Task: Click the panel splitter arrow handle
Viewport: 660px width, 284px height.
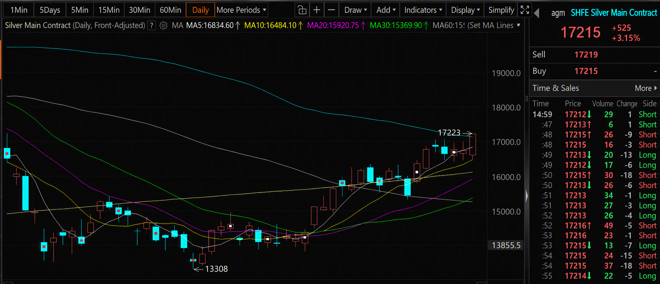Action: (527, 196)
